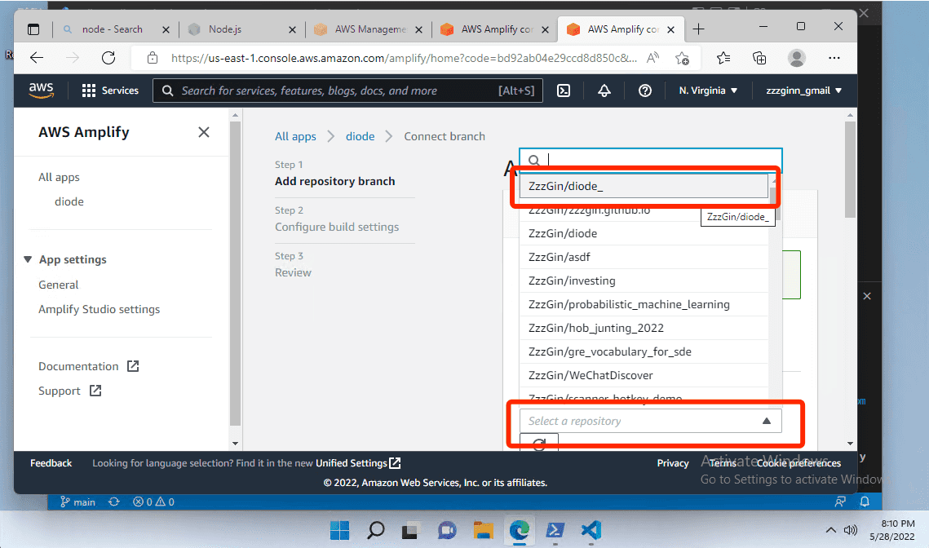Open a new browser tab

point(698,29)
